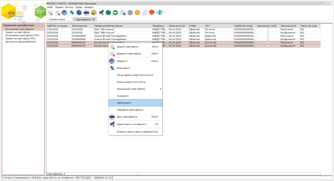Tick secure-media checkbox for ПрАТ Віртуальне Підписання row
The image size is (334, 181).
click(x=268, y=29)
